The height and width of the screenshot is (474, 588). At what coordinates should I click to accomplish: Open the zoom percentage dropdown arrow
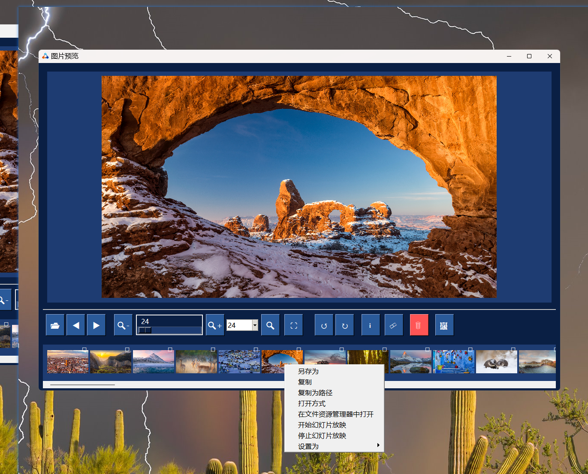point(255,325)
